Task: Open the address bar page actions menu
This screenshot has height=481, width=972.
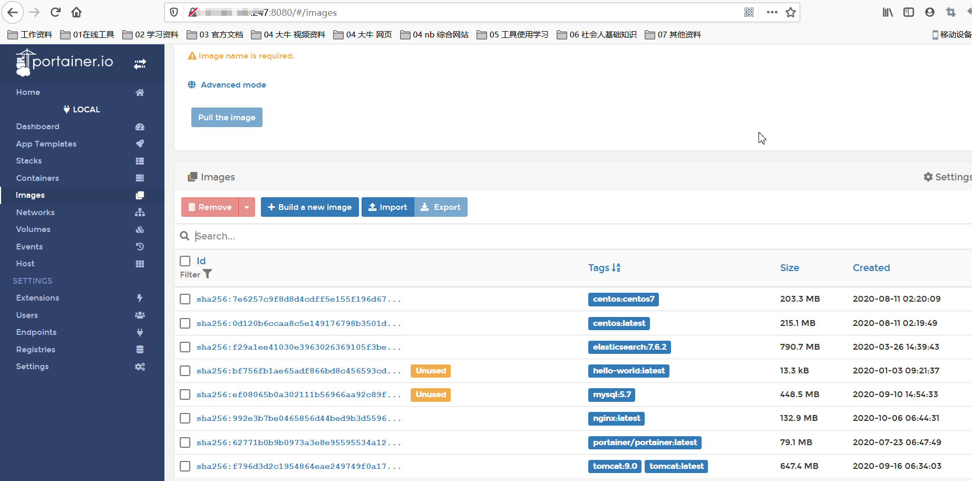Action: tap(772, 12)
